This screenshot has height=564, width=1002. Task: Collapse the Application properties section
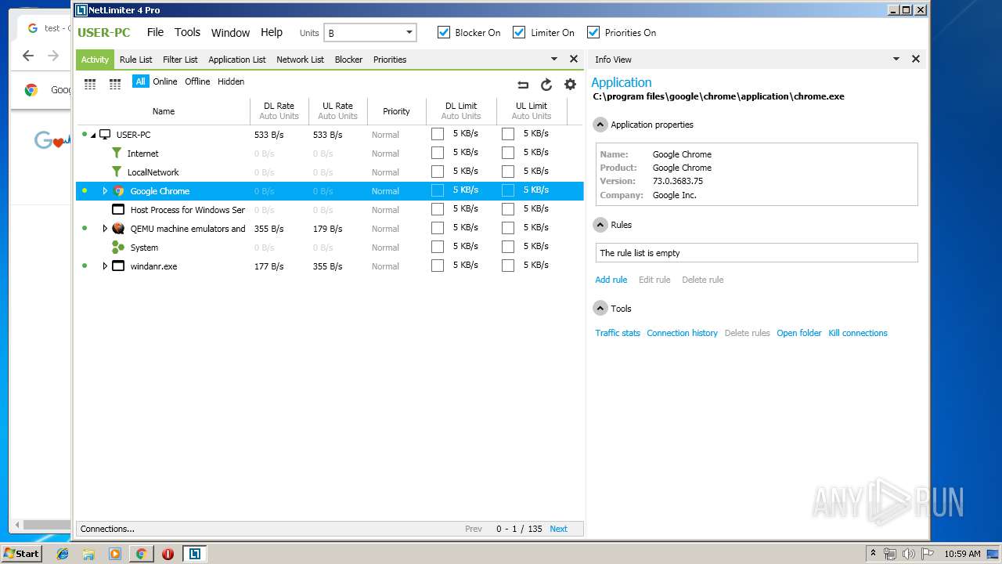coord(600,125)
